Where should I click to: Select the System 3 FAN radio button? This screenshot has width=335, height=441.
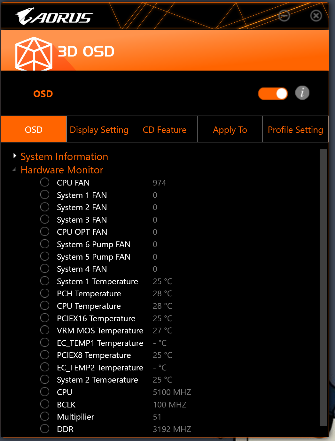[45, 219]
